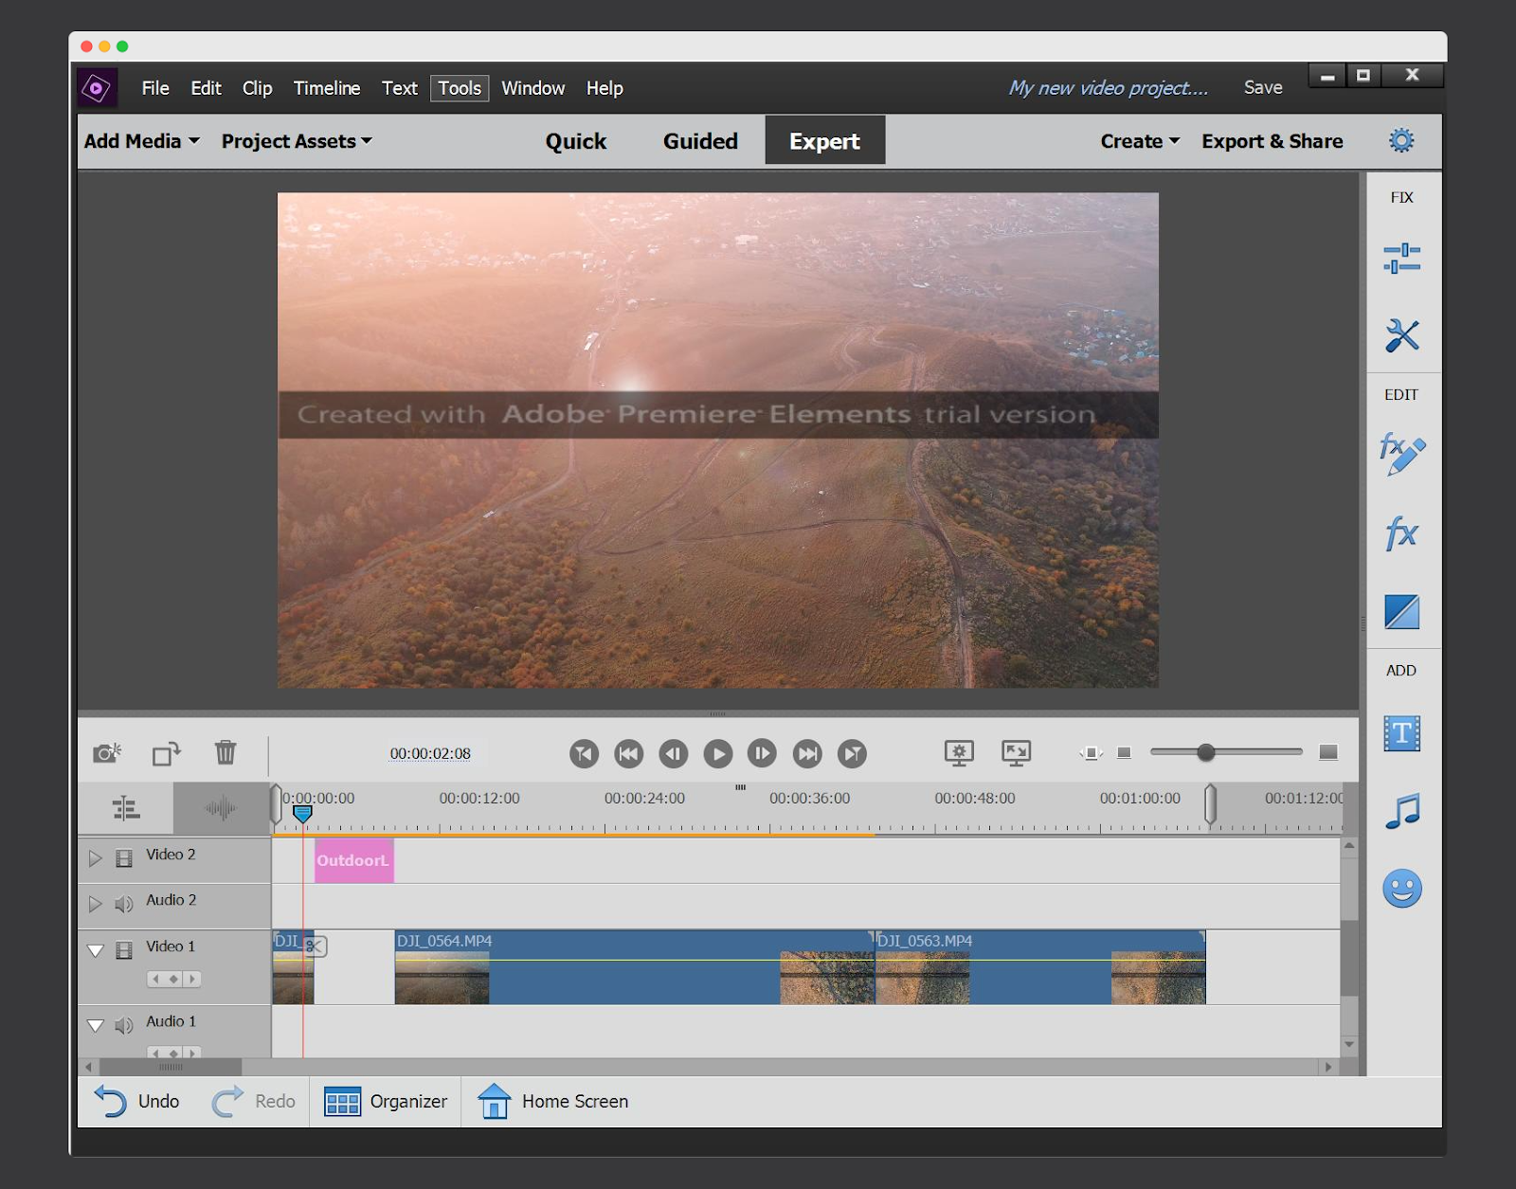Screen dimensions: 1516x1189
Task: Open the Titles and Text panel
Action: click(x=1401, y=733)
